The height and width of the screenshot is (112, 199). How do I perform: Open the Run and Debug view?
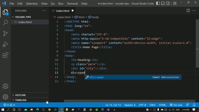(5, 44)
